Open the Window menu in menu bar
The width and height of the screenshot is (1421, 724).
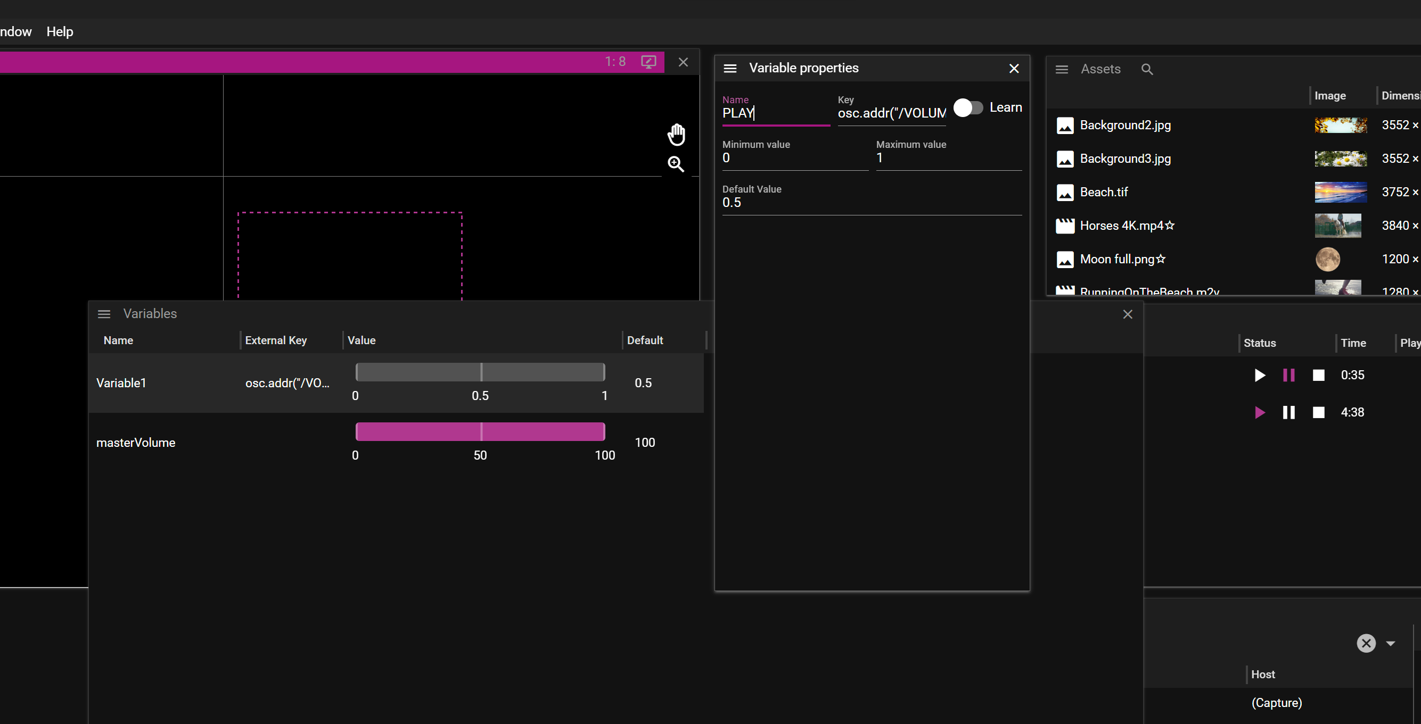(x=13, y=30)
